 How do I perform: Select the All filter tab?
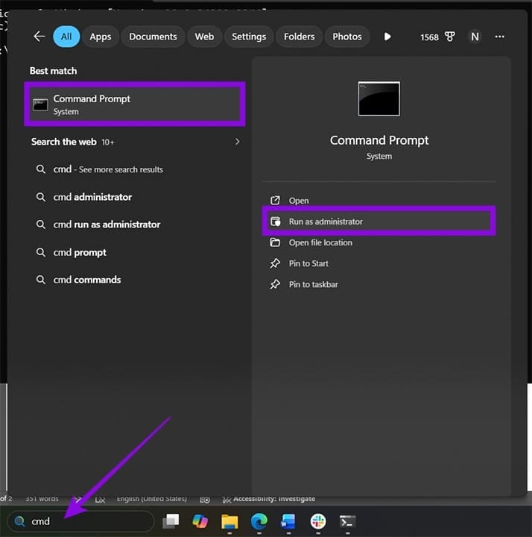pos(66,37)
